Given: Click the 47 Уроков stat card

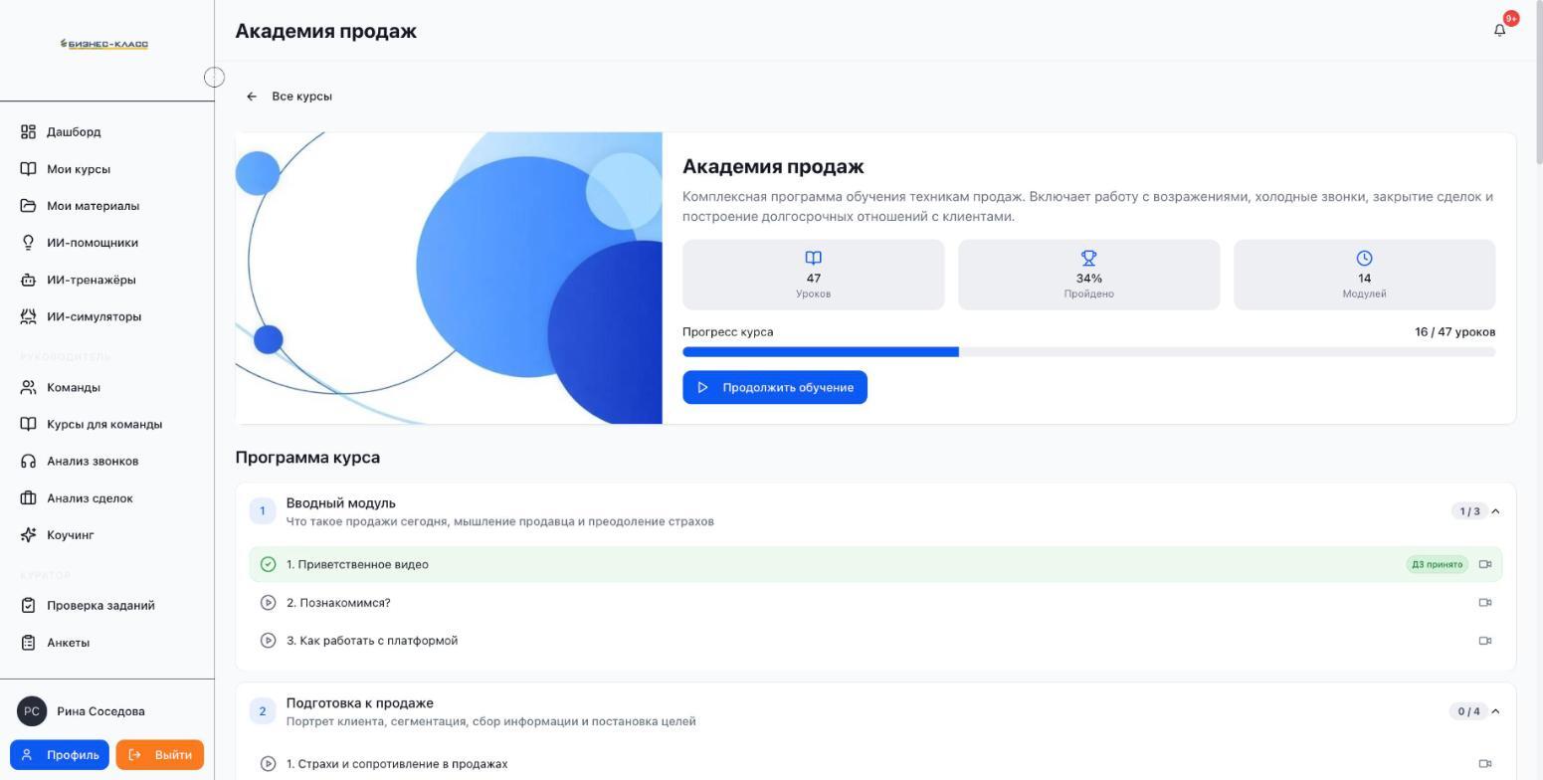Looking at the screenshot, I should [814, 275].
